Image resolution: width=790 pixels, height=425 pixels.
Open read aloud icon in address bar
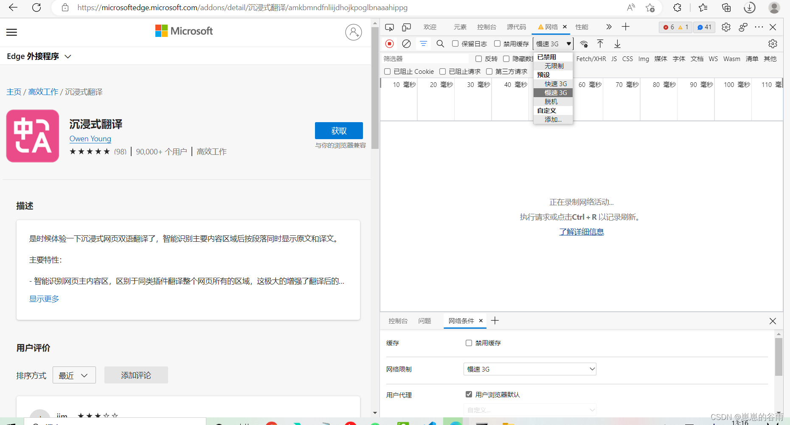pos(631,8)
